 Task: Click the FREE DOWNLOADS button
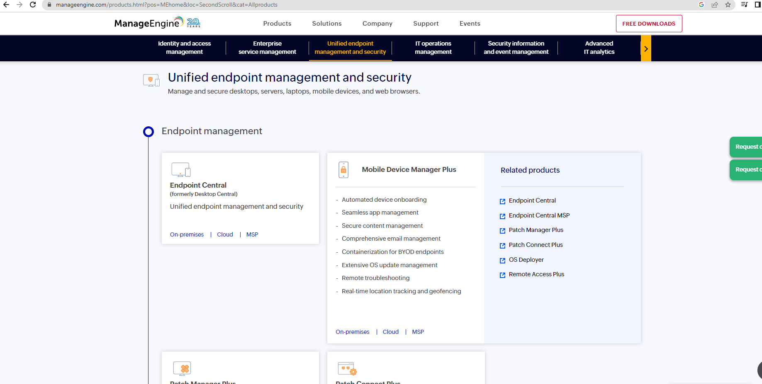tap(648, 24)
